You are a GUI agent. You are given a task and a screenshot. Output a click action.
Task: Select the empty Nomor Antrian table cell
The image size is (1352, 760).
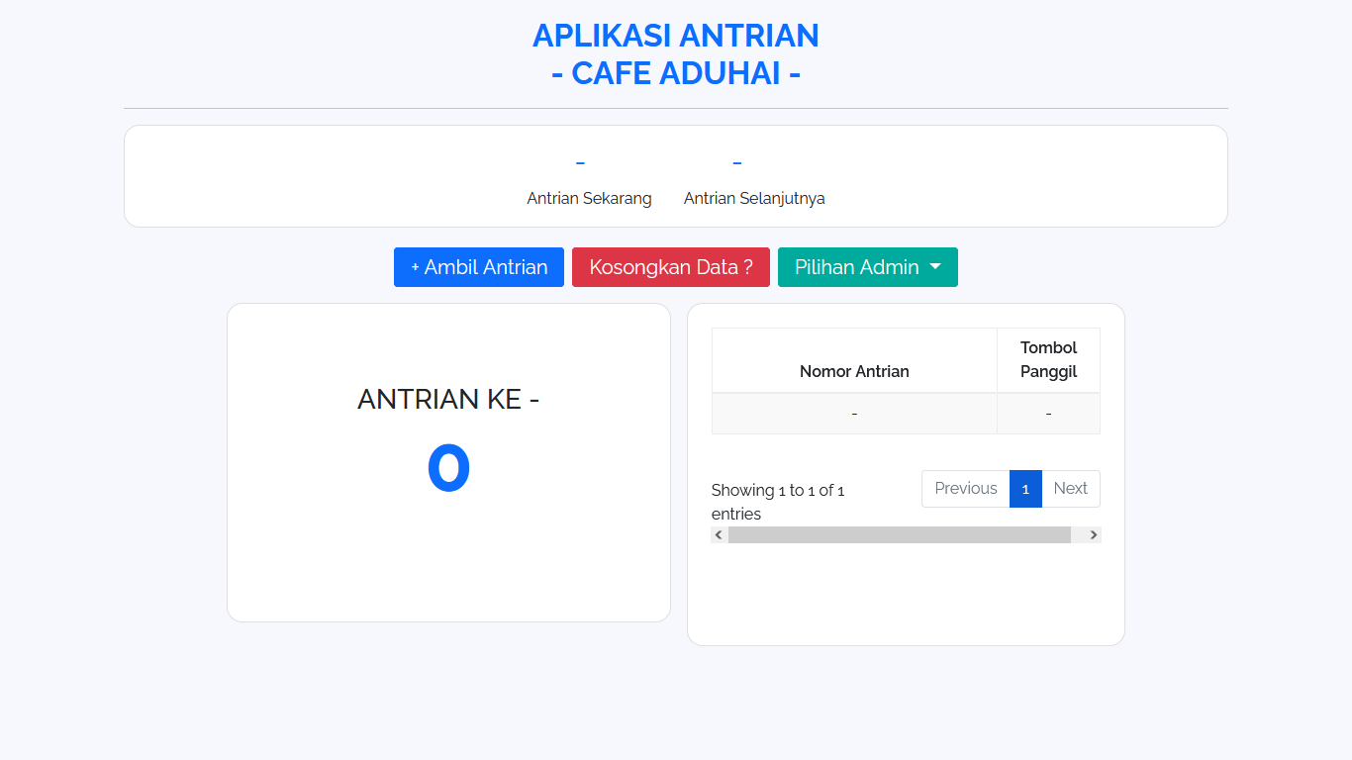pyautogui.click(x=853, y=414)
